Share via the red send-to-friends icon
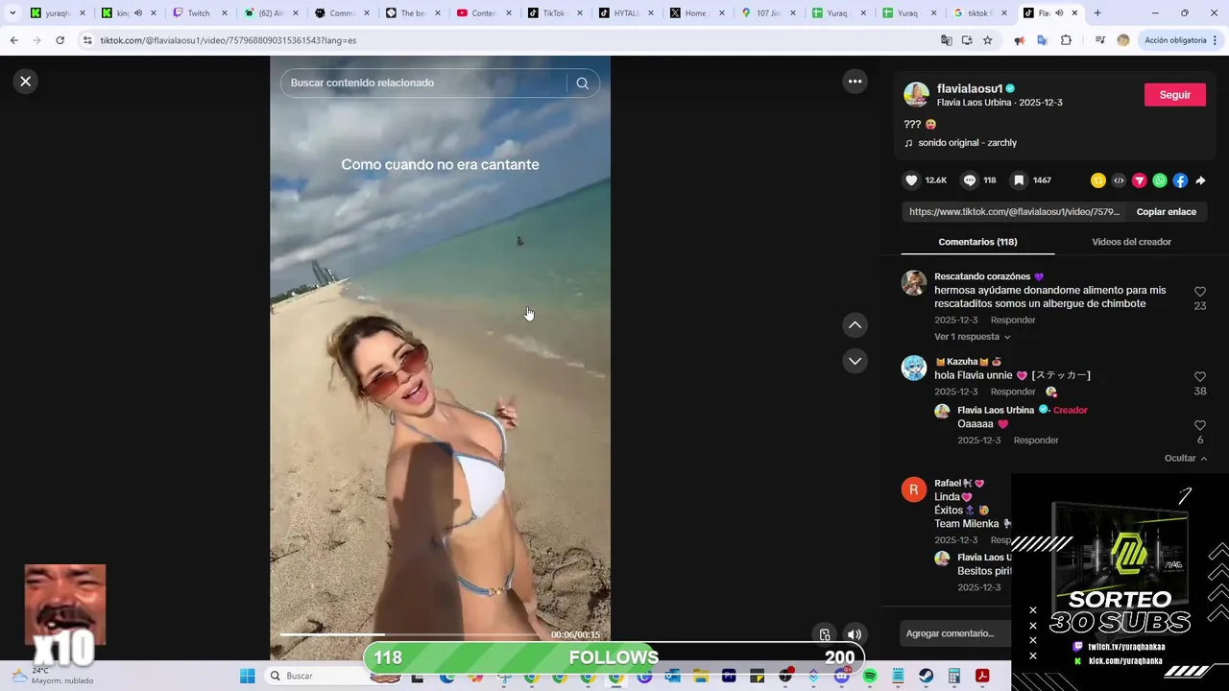 [x=1140, y=180]
